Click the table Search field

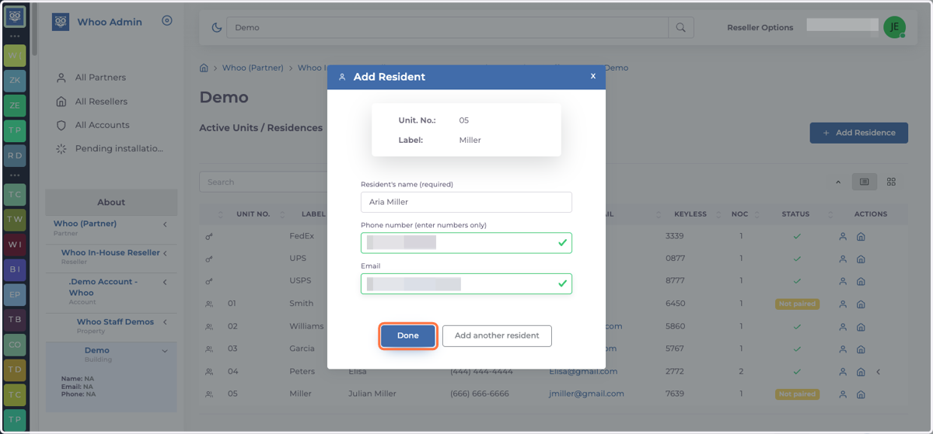(x=264, y=182)
